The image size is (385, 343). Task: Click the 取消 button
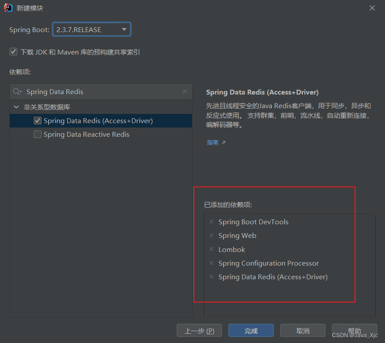(303, 331)
